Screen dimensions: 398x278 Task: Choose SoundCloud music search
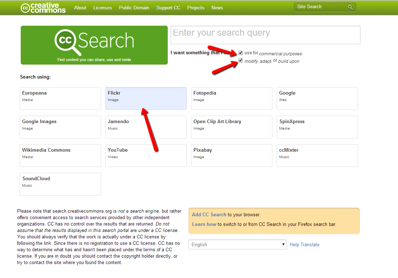60,184
